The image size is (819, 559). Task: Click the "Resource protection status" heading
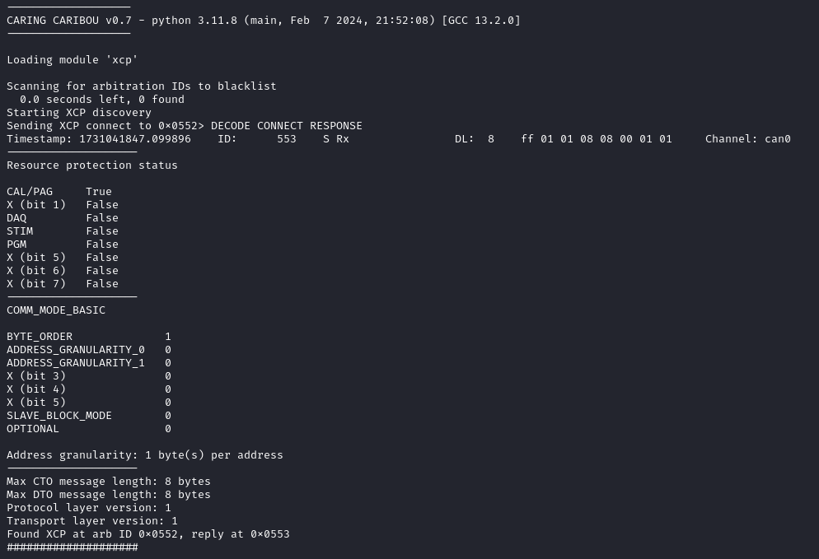pos(92,165)
